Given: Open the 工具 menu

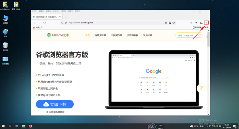Looking at the screenshot, I should [x=70, y=11].
